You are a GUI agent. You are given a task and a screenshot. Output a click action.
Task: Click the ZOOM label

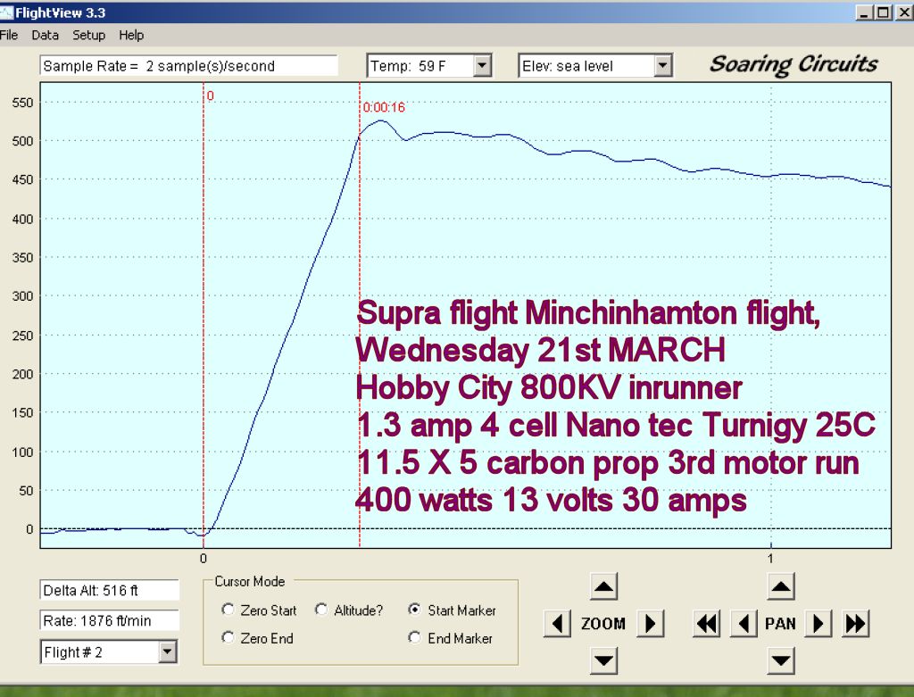click(603, 624)
